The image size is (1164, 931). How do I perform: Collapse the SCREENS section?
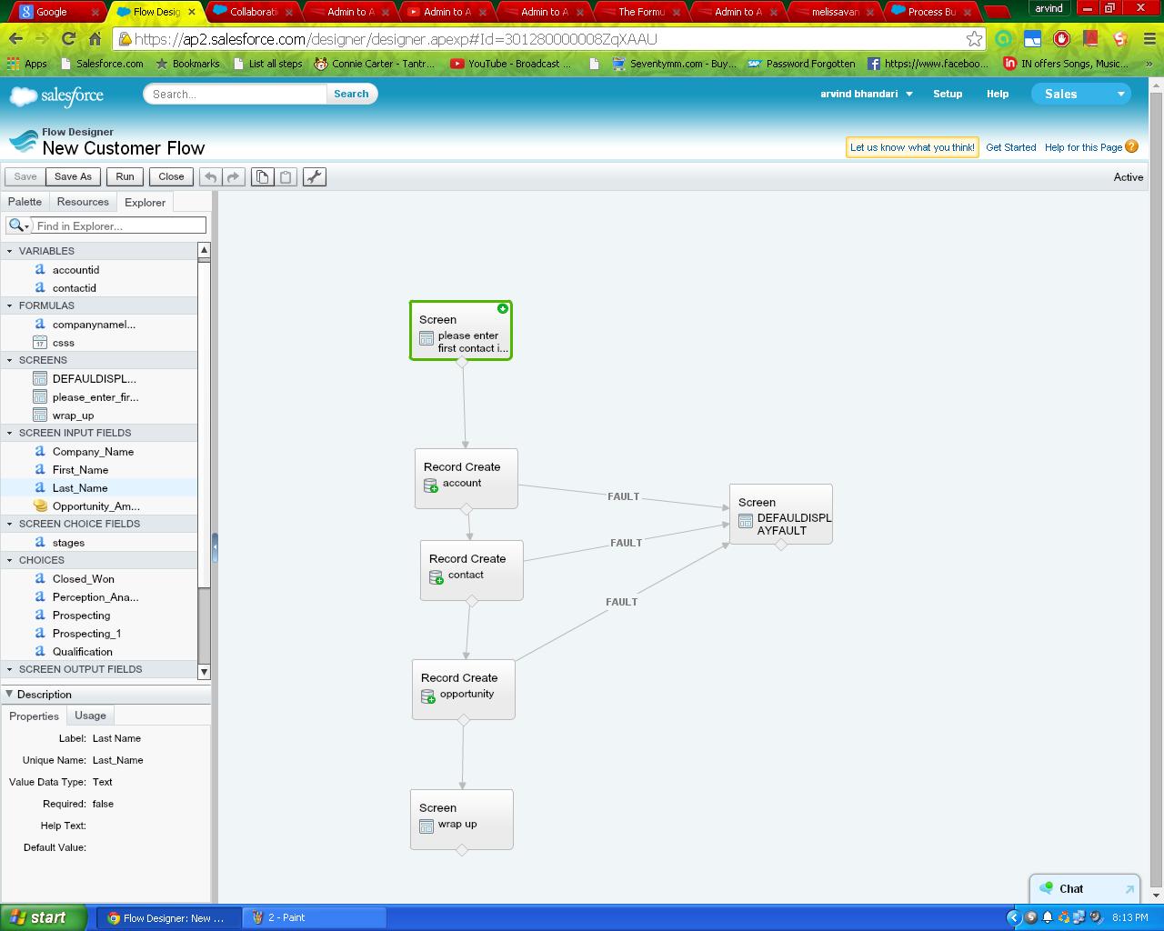click(x=10, y=360)
